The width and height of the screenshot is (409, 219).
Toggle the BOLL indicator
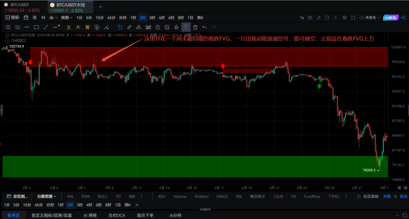(x=103, y=196)
